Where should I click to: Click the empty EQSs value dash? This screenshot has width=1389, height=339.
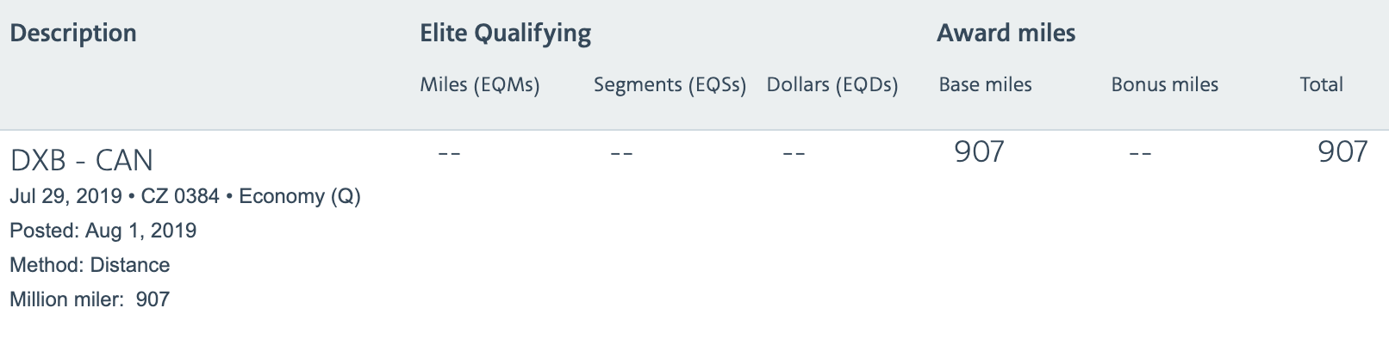[x=621, y=153]
